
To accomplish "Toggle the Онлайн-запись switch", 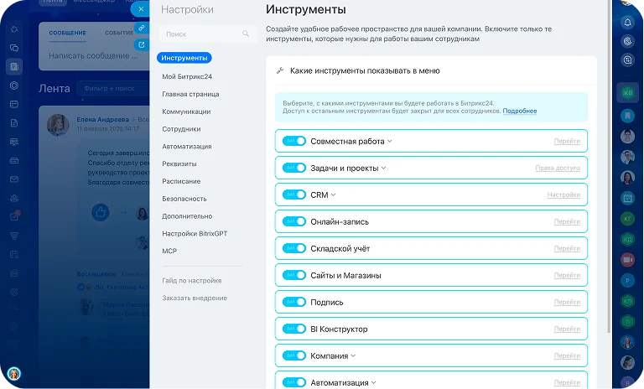I will coord(294,221).
